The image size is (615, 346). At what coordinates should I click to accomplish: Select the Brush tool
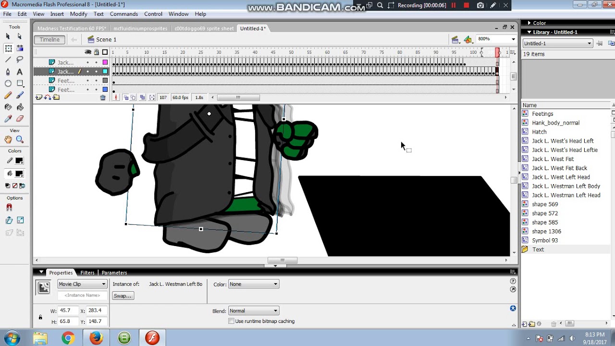pos(20,95)
